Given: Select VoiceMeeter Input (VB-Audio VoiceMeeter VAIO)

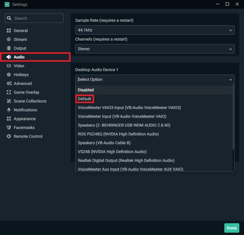Looking at the screenshot, I should 154,116.
